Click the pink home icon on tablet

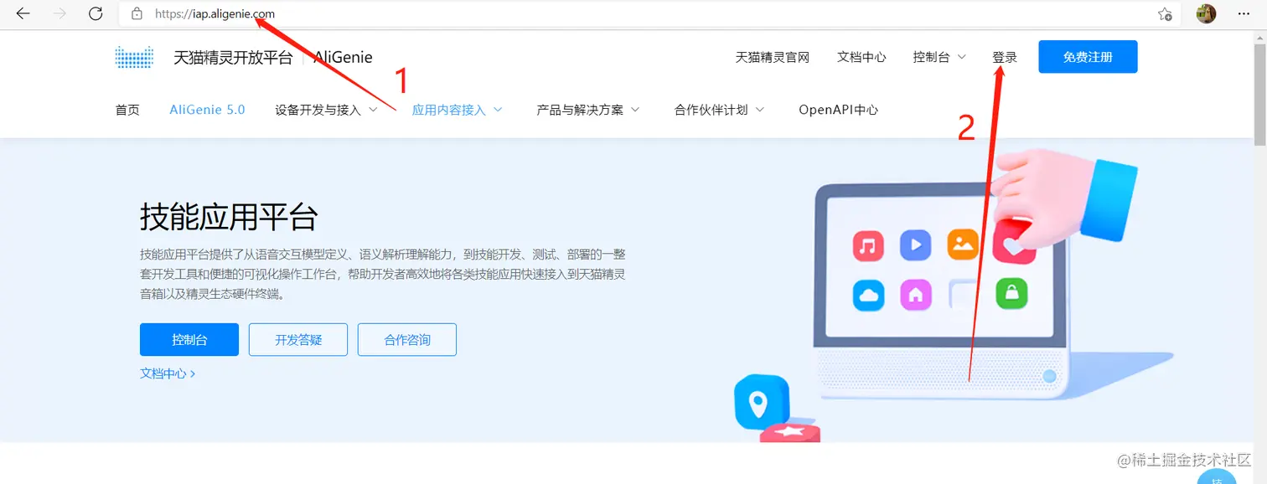[x=917, y=294]
